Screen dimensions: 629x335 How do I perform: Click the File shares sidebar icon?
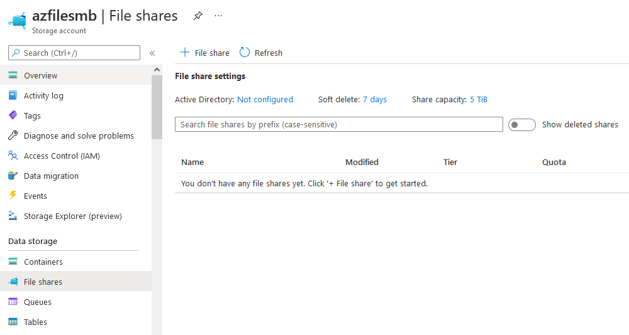pyautogui.click(x=13, y=282)
